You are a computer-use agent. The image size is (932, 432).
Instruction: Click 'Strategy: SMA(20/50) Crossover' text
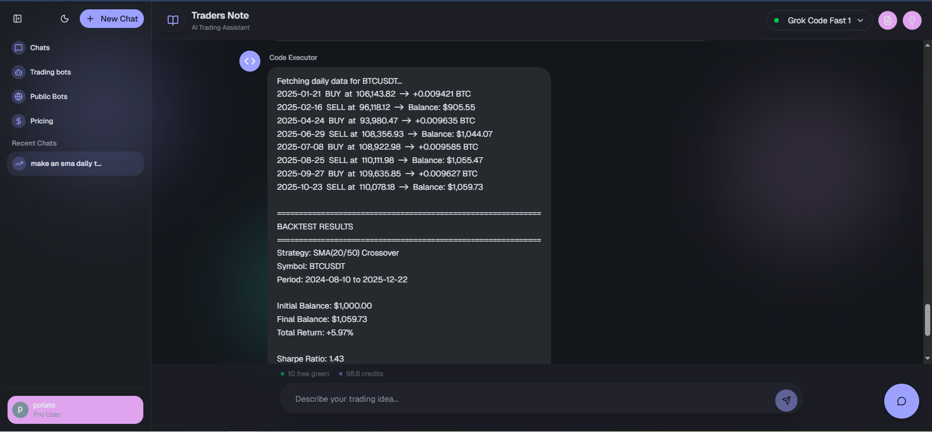[x=338, y=253]
